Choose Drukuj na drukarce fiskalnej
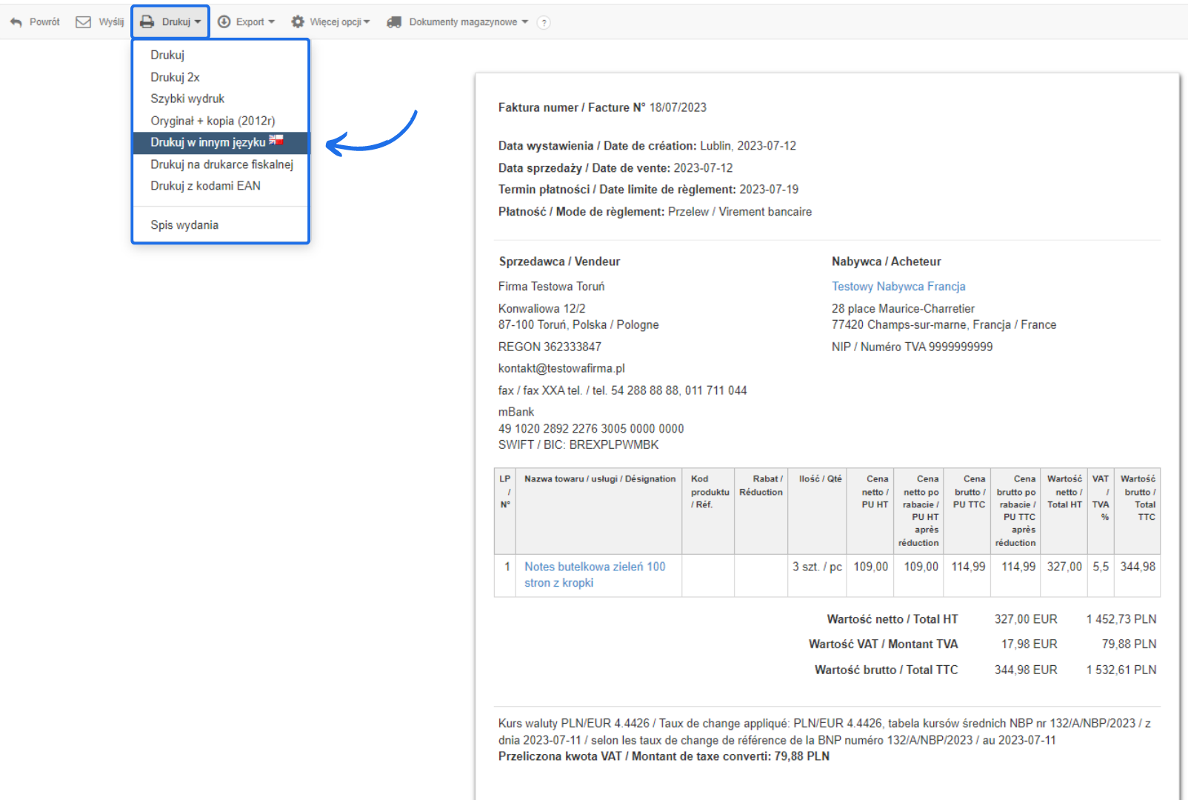1188x800 pixels. click(221, 164)
